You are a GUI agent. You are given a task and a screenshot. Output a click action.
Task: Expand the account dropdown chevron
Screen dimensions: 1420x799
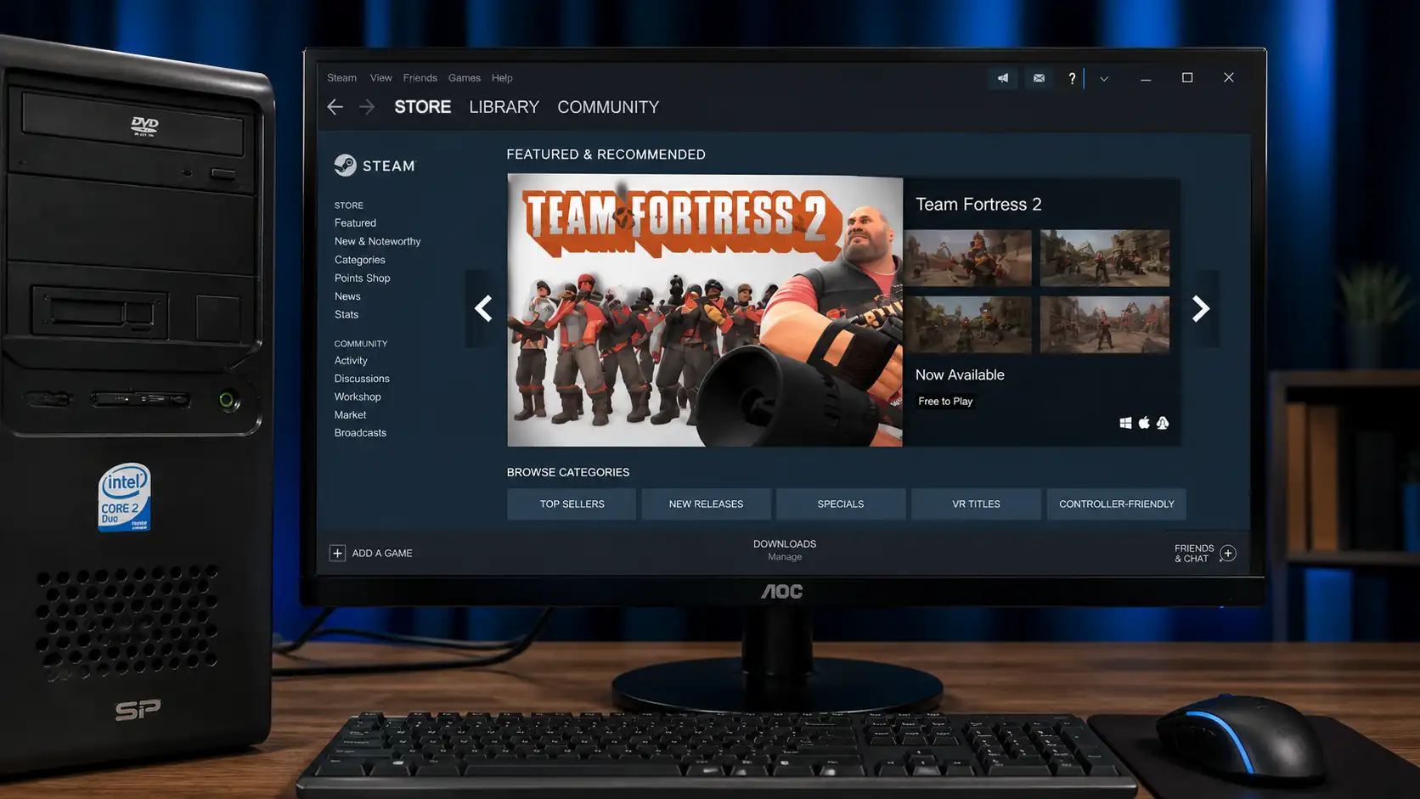click(1104, 79)
